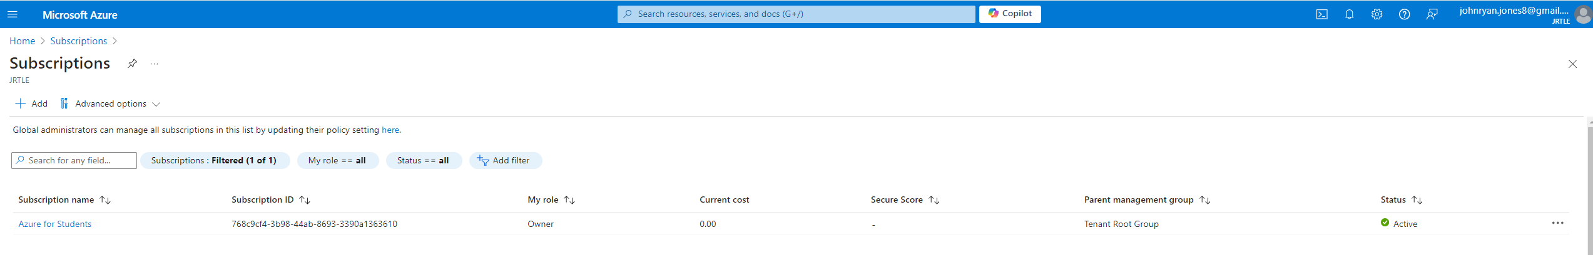Open more options ellipsis beside Subscriptions title
The height and width of the screenshot is (255, 1593).
point(154,64)
